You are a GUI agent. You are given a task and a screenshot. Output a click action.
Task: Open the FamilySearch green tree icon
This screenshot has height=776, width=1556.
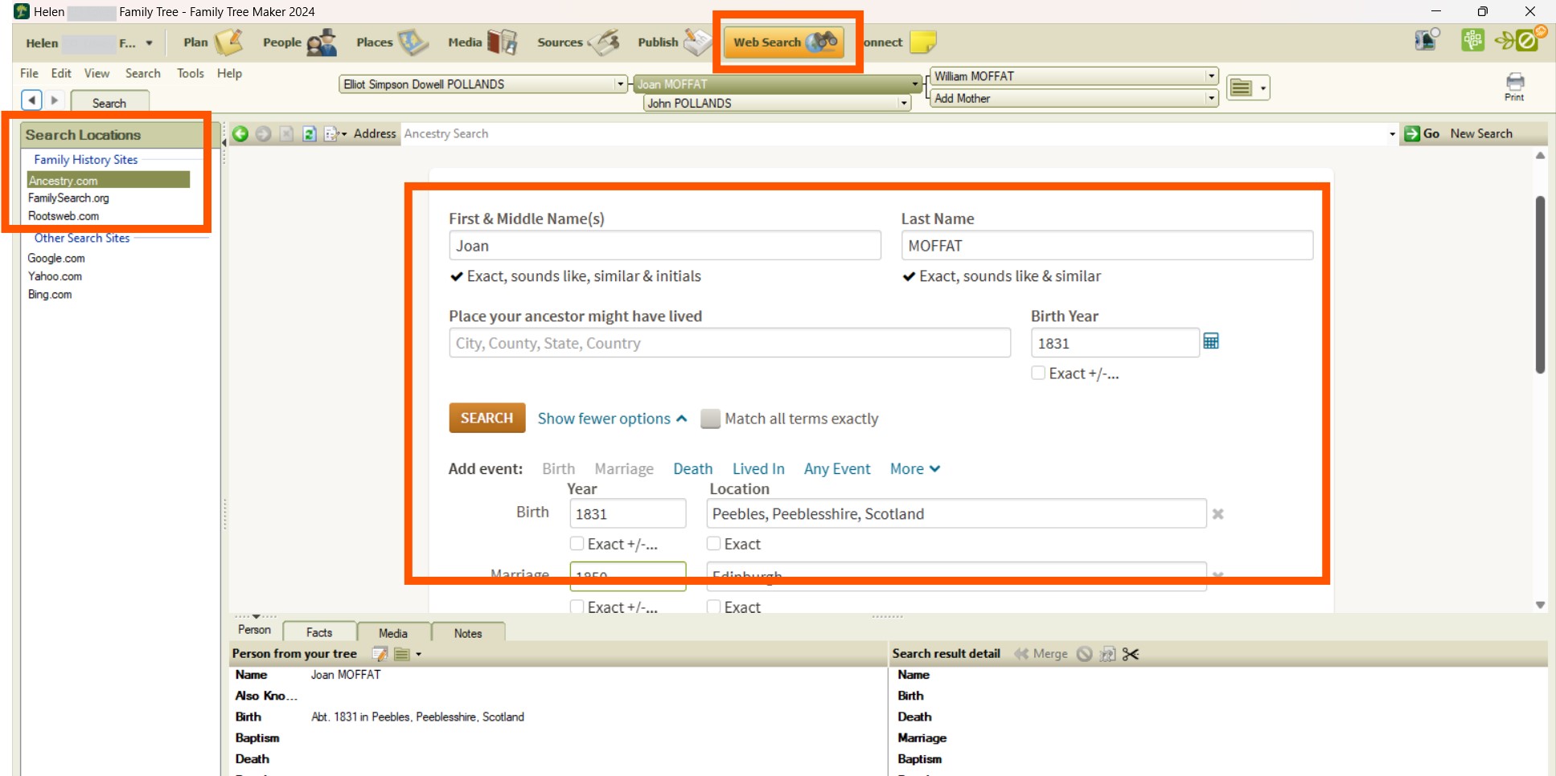pos(1472,40)
